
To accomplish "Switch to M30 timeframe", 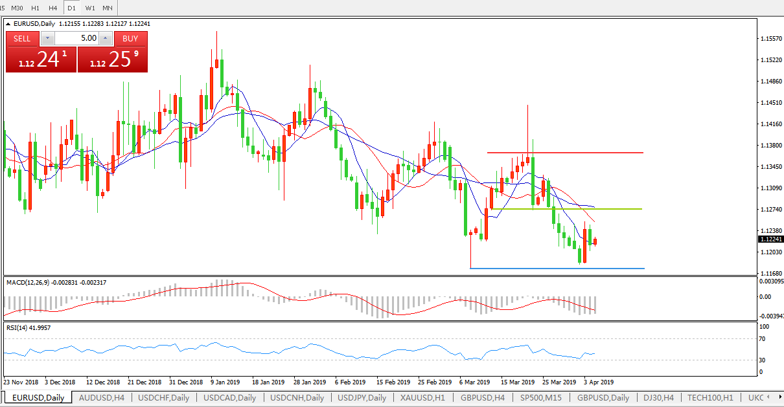I will point(17,8).
